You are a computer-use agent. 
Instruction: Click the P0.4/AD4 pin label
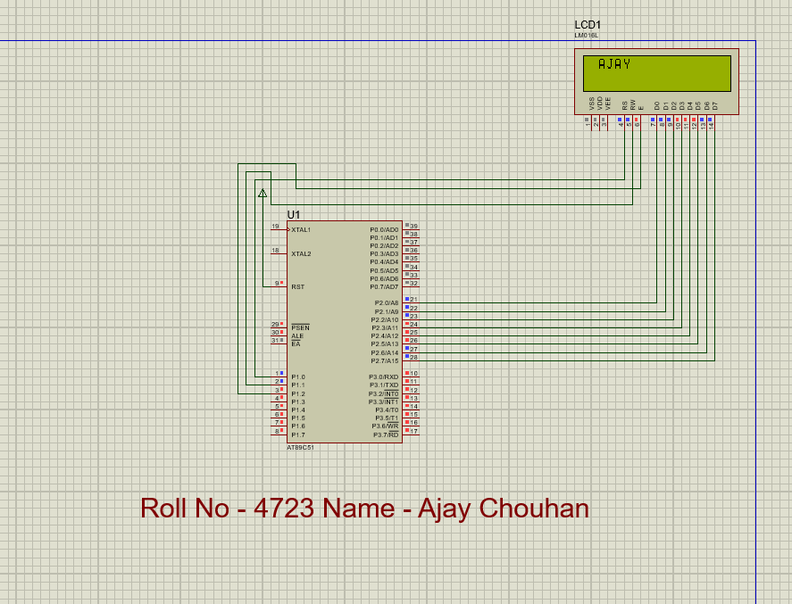(384, 262)
